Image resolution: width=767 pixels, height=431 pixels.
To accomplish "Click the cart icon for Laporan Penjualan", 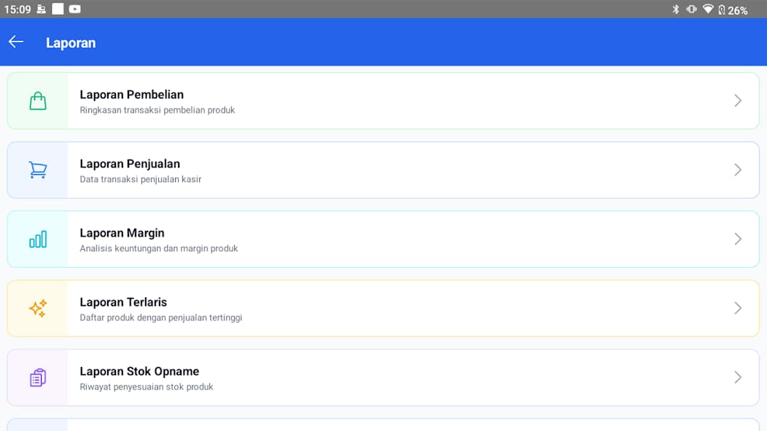I will coord(38,170).
